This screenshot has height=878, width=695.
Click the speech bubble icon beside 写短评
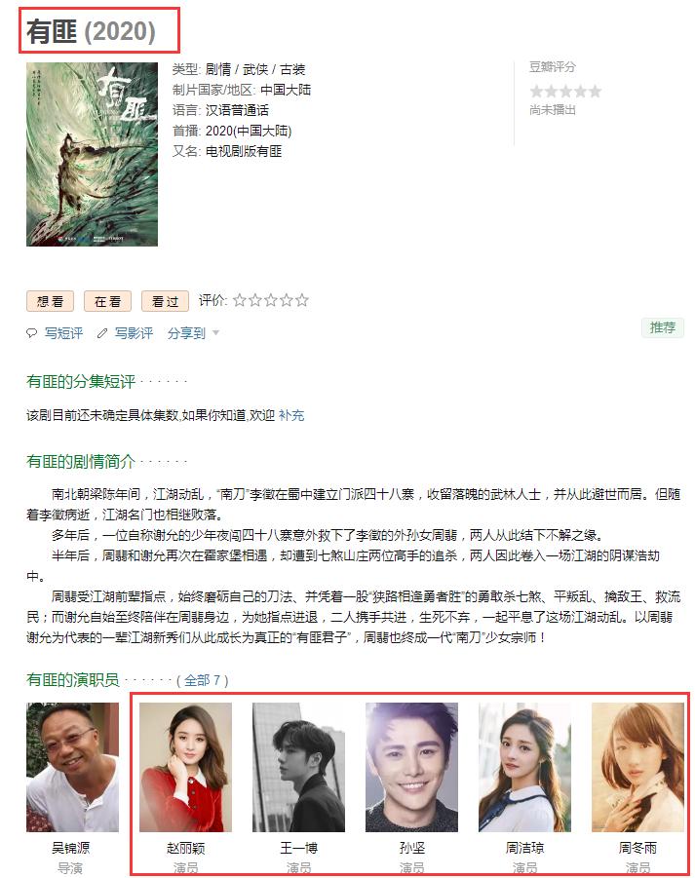(31, 333)
